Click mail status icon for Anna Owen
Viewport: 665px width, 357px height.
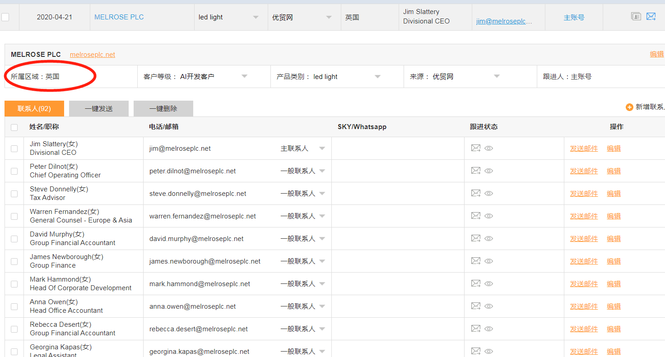click(476, 306)
